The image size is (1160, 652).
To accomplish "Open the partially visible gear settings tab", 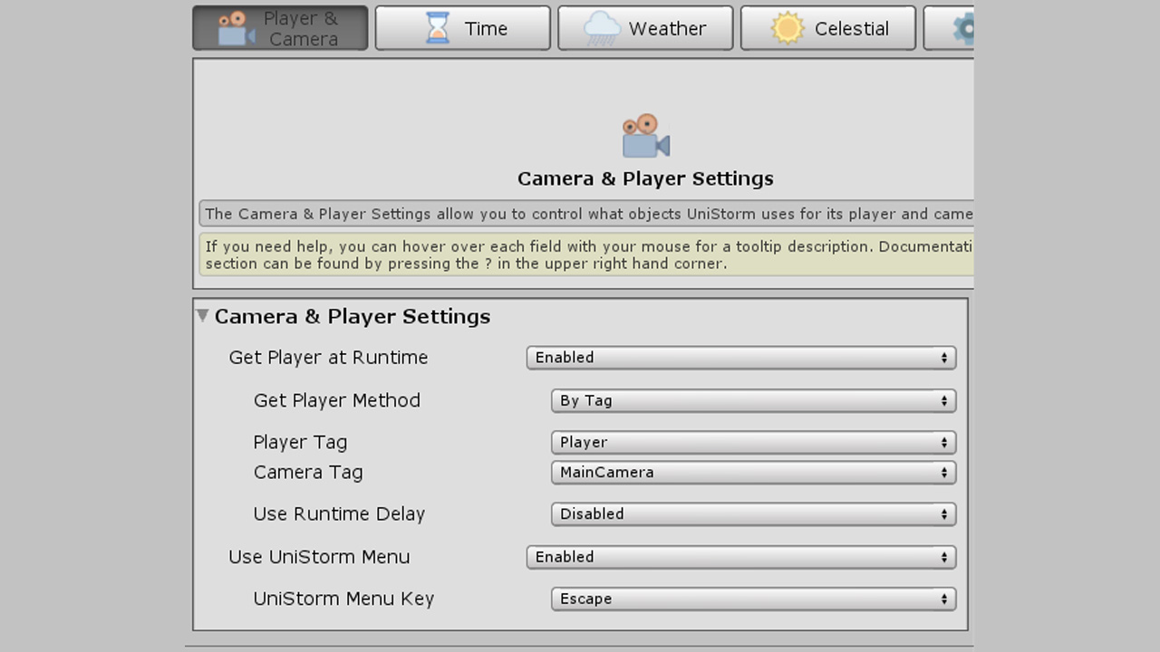I will click(949, 28).
